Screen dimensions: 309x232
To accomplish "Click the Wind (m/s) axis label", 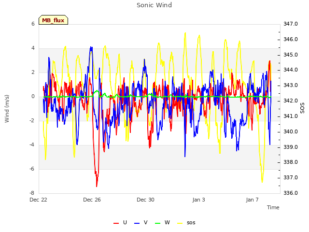I will tap(7, 109).
